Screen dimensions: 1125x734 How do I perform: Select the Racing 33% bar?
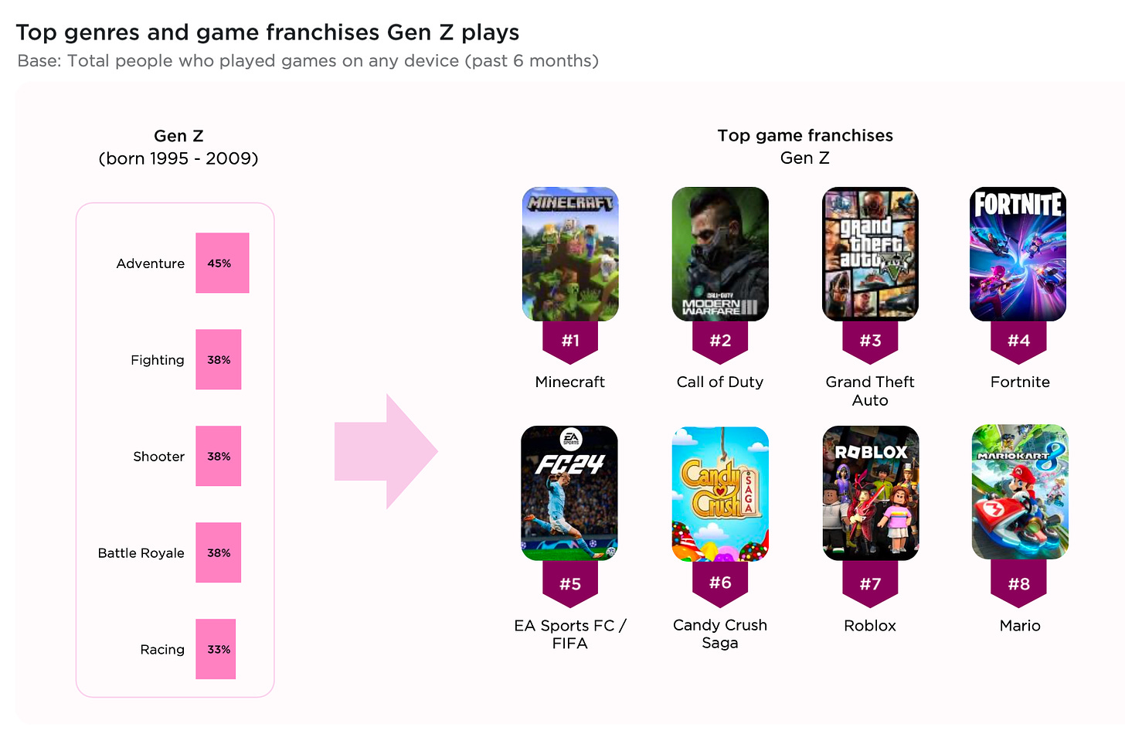[x=216, y=649]
